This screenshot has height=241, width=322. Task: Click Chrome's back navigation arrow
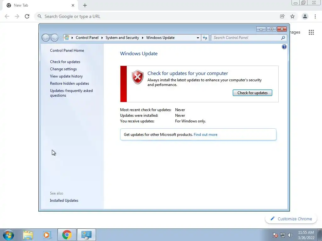pyautogui.click(x=7, y=16)
